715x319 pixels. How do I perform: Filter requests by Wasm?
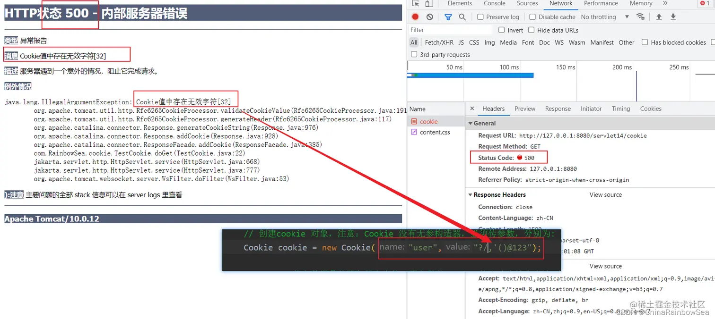coord(577,42)
